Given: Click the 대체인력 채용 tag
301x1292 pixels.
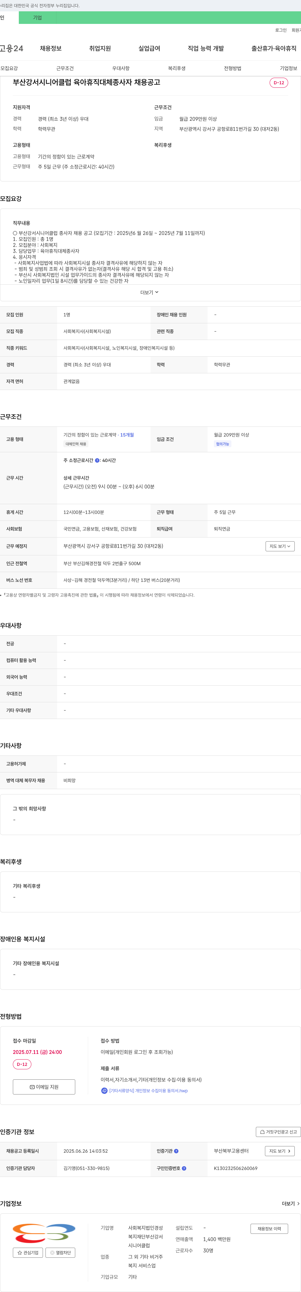Looking at the screenshot, I should (x=76, y=444).
